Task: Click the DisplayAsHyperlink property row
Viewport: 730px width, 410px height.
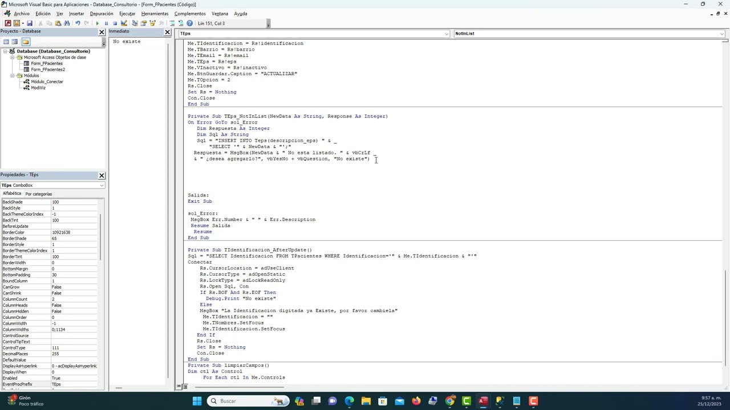Action: tap(50, 366)
